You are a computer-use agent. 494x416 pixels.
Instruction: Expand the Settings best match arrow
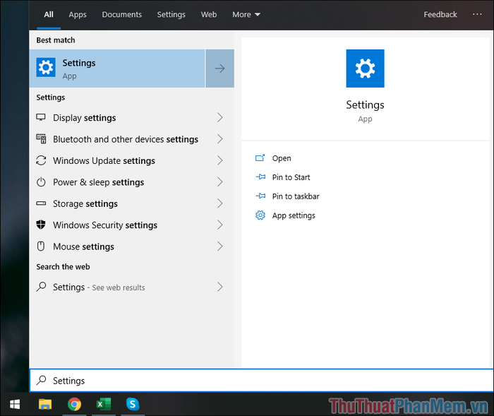pyautogui.click(x=220, y=69)
